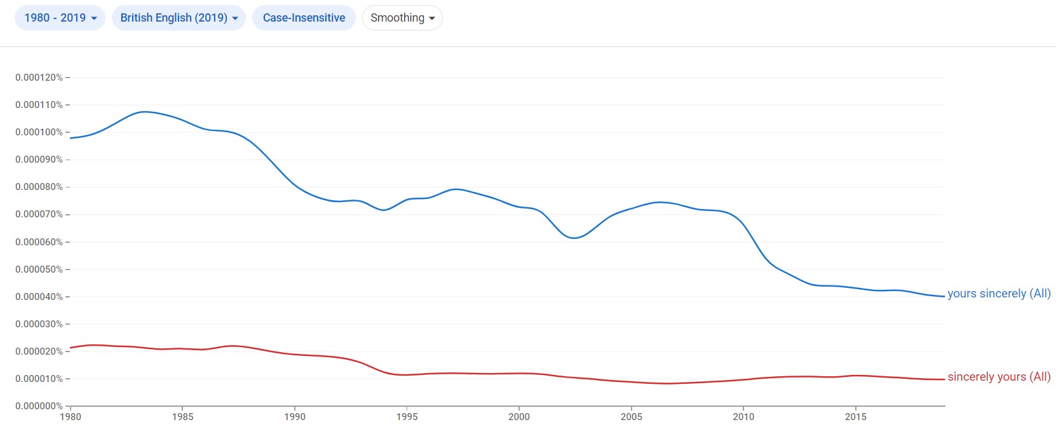Open the 1980 - 2019 date range dropdown
Screen dimensions: 1056x429
[60, 18]
